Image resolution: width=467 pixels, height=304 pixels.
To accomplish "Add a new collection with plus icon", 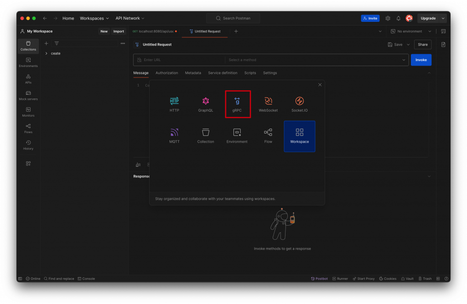I will click(x=46, y=43).
